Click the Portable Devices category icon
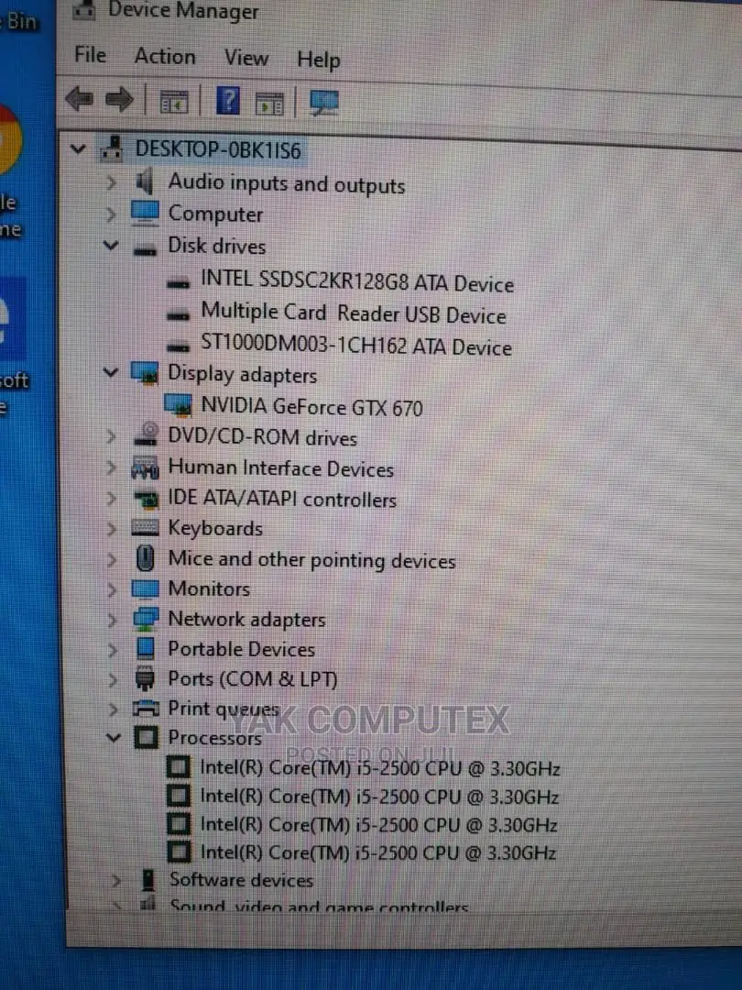This screenshot has width=742, height=990. pyautogui.click(x=145, y=648)
